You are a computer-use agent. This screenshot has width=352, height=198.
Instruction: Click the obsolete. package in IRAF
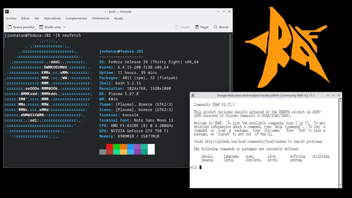(253, 160)
